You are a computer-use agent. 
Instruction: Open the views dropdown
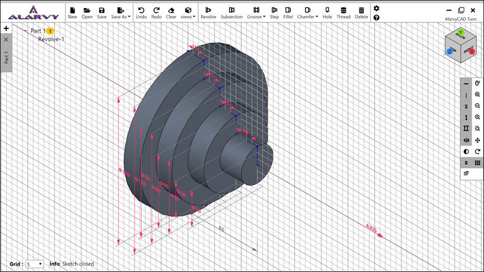(188, 13)
